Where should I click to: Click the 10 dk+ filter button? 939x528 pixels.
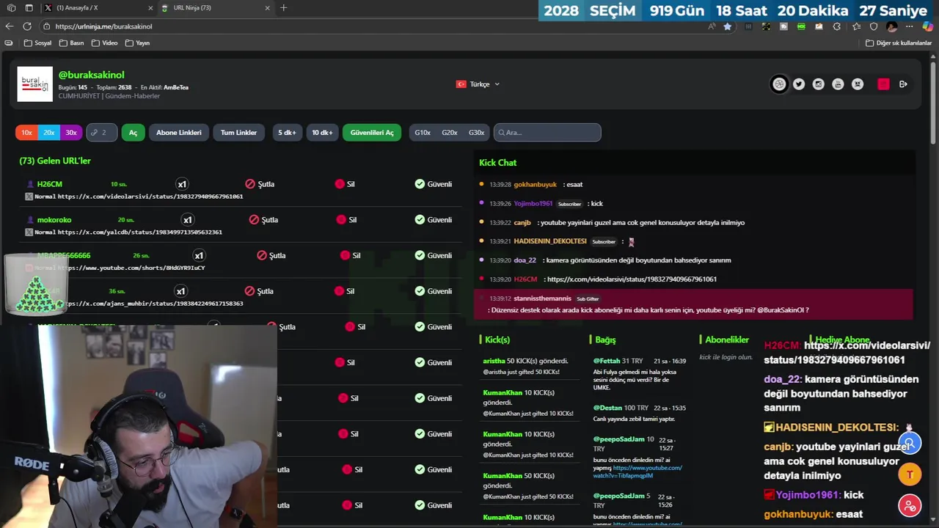(322, 133)
